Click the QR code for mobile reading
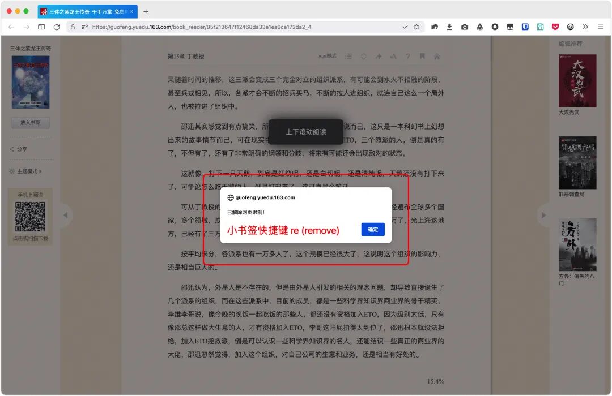 [30, 216]
